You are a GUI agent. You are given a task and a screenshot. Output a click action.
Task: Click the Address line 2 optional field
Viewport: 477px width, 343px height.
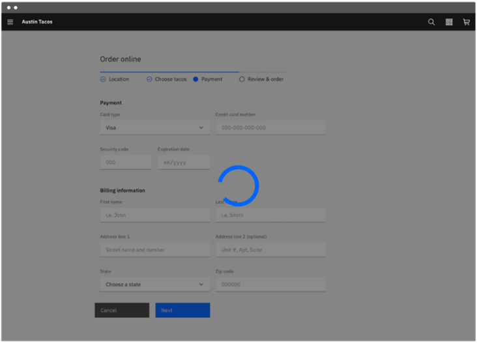(x=270, y=250)
